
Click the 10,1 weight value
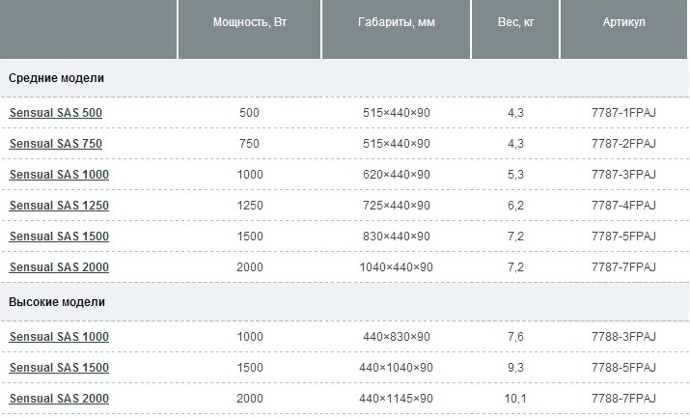pos(515,399)
